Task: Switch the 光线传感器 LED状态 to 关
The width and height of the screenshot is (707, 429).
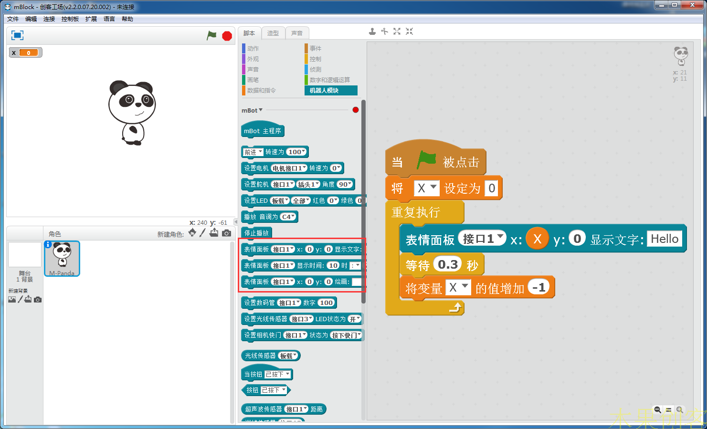Action: tap(352, 319)
